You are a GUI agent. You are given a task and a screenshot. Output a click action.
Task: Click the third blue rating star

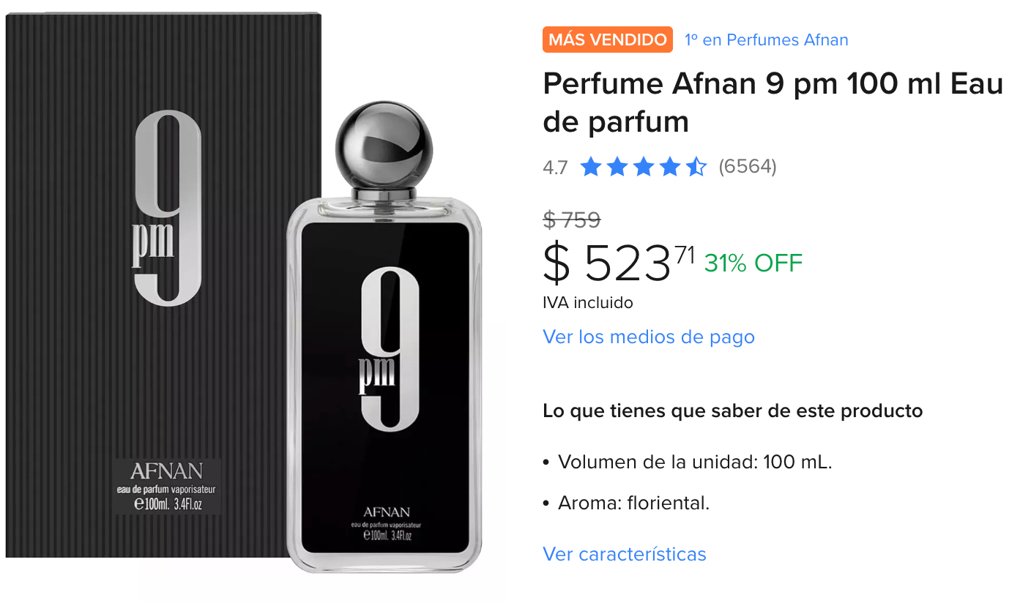[x=644, y=167]
